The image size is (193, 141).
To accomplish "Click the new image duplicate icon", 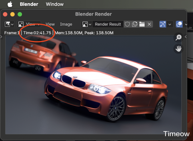I will point(134,24).
